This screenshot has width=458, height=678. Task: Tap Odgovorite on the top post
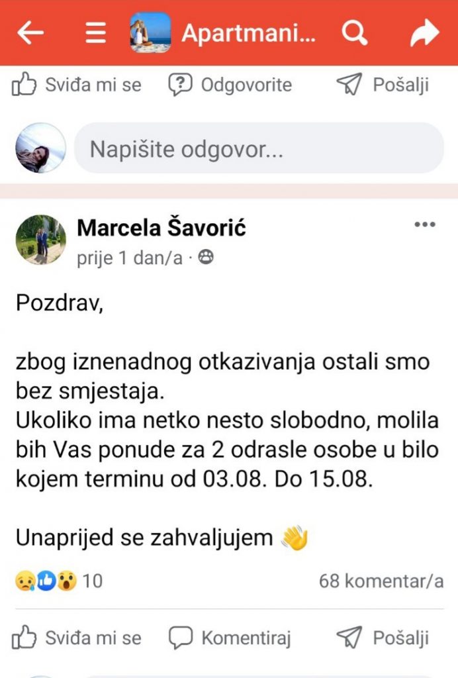(x=229, y=85)
